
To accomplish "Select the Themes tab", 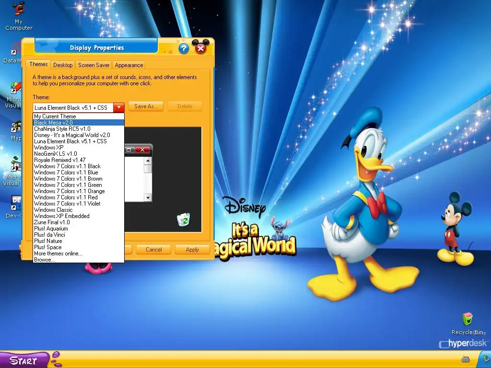I will click(38, 64).
